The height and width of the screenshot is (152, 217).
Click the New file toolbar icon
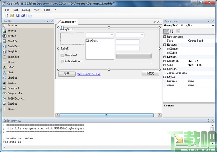pyautogui.click(x=7, y=16)
